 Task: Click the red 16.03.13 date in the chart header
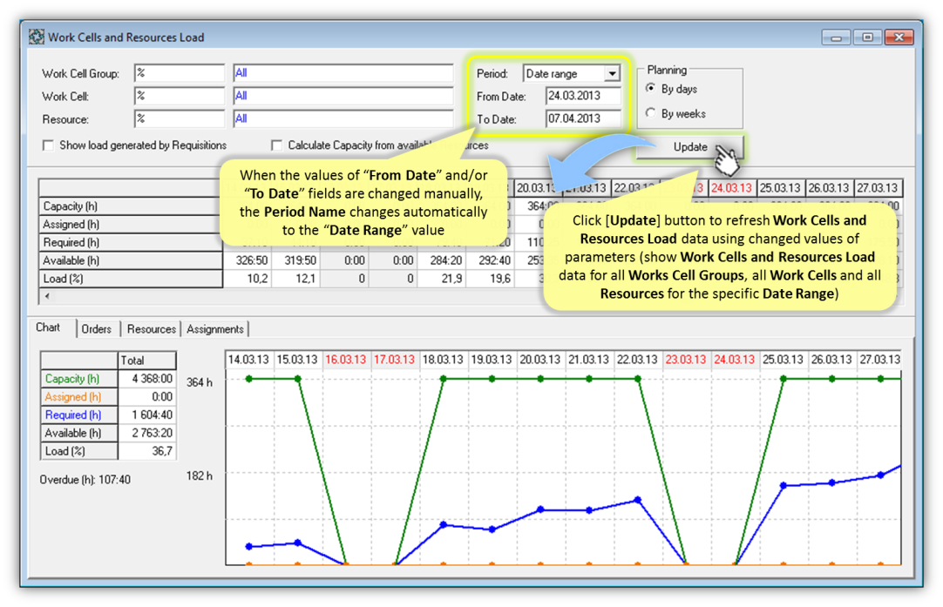pyautogui.click(x=346, y=360)
